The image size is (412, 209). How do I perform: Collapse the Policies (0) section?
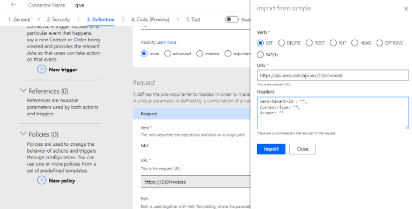click(x=24, y=133)
